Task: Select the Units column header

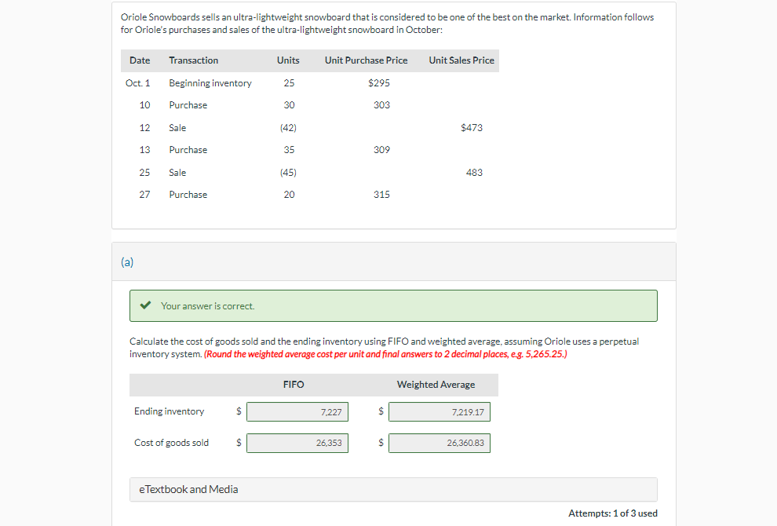Action: pyautogui.click(x=287, y=60)
